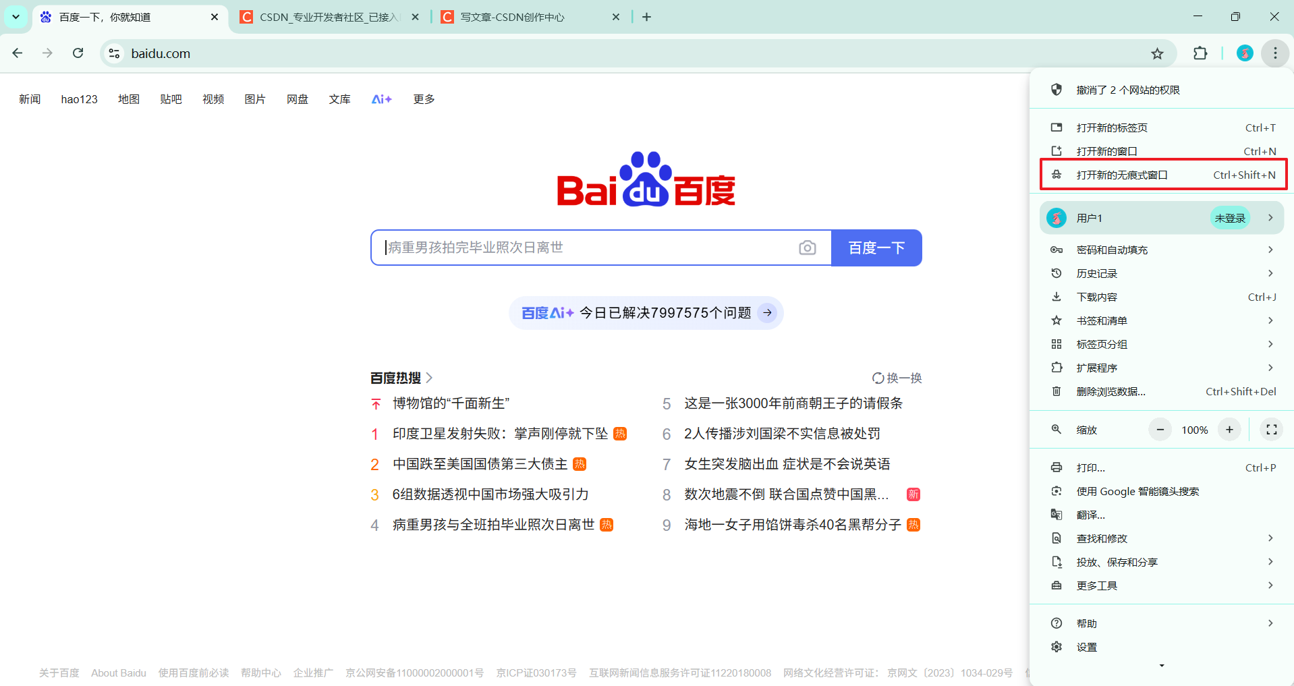The image size is (1294, 686).
Task: Close the 百度一下 tab
Action: pyautogui.click(x=215, y=17)
